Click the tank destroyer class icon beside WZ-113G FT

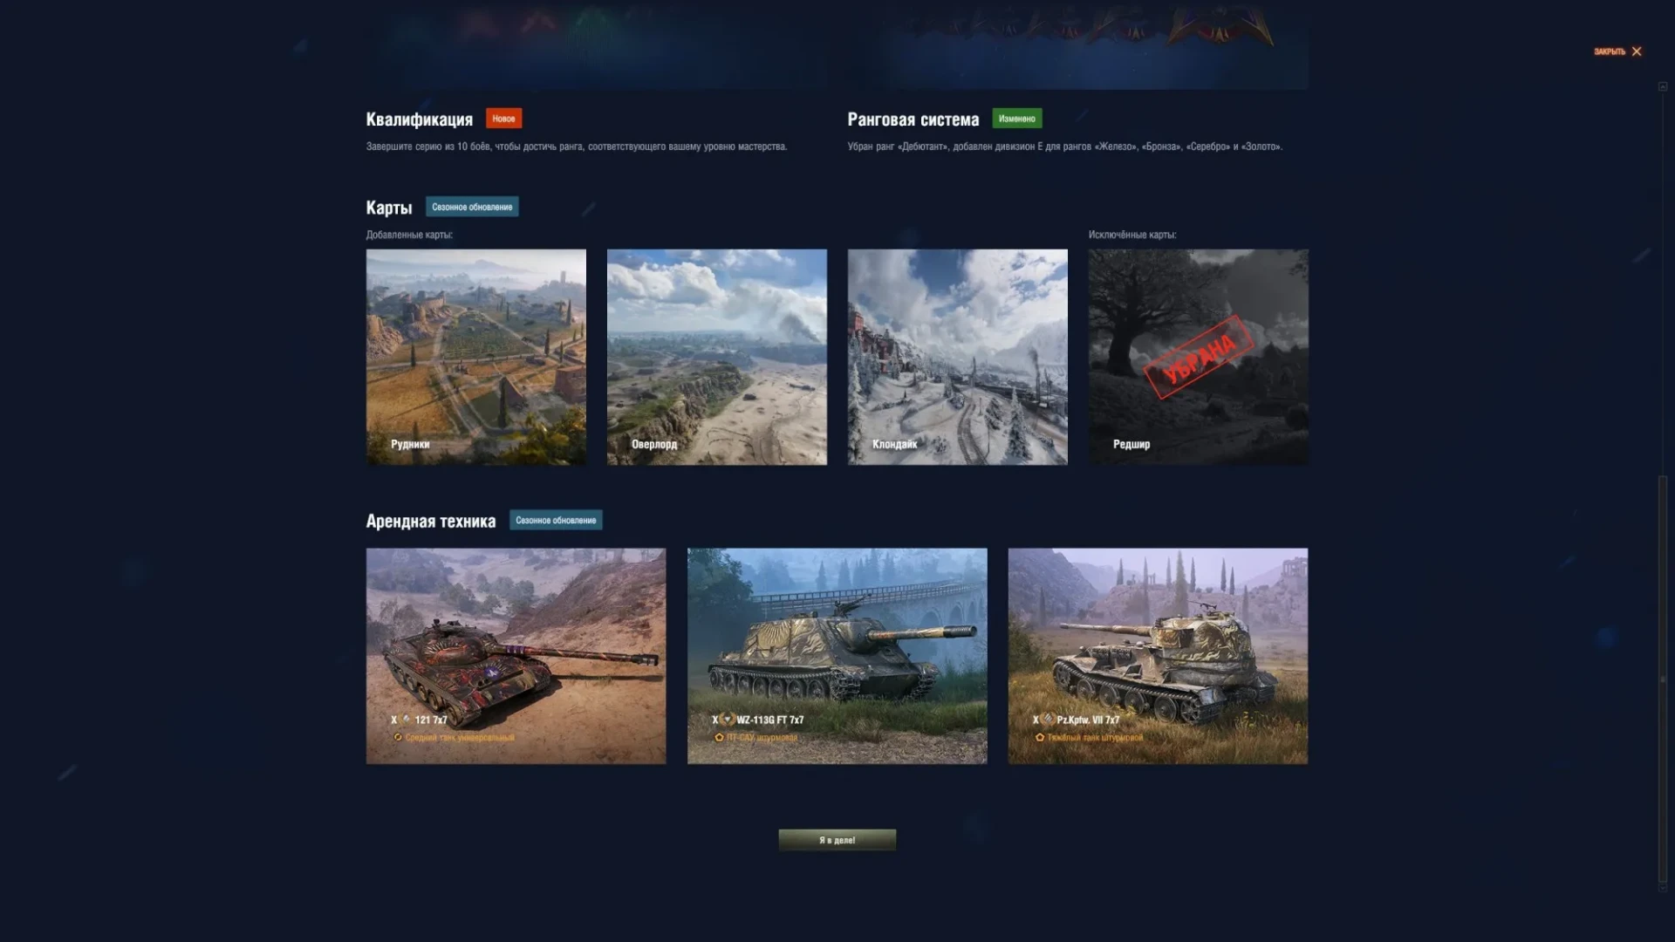728,720
